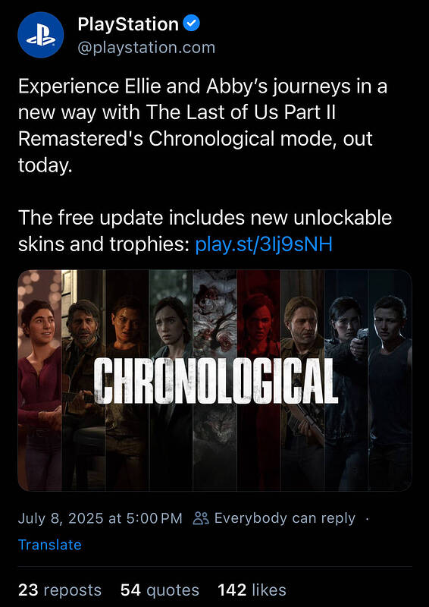The height and width of the screenshot is (607, 429).
Task: View the 23 reposts list
Action: click(x=60, y=590)
